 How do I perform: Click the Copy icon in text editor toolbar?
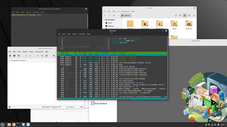pyautogui.click(x=42, y=56)
